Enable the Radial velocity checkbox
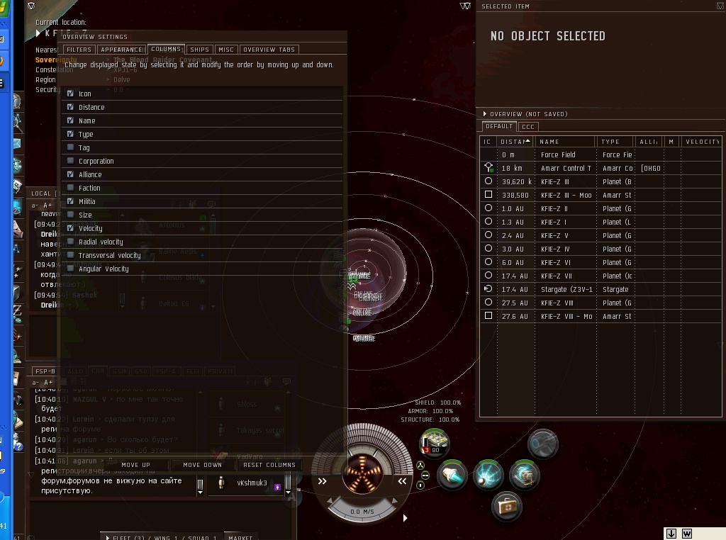 pyautogui.click(x=70, y=241)
